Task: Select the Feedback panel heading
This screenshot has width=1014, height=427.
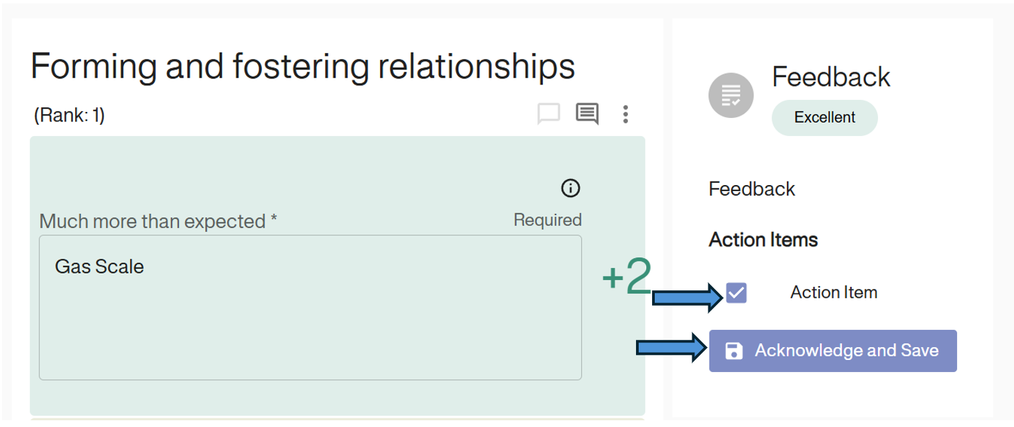Action: coord(831,77)
